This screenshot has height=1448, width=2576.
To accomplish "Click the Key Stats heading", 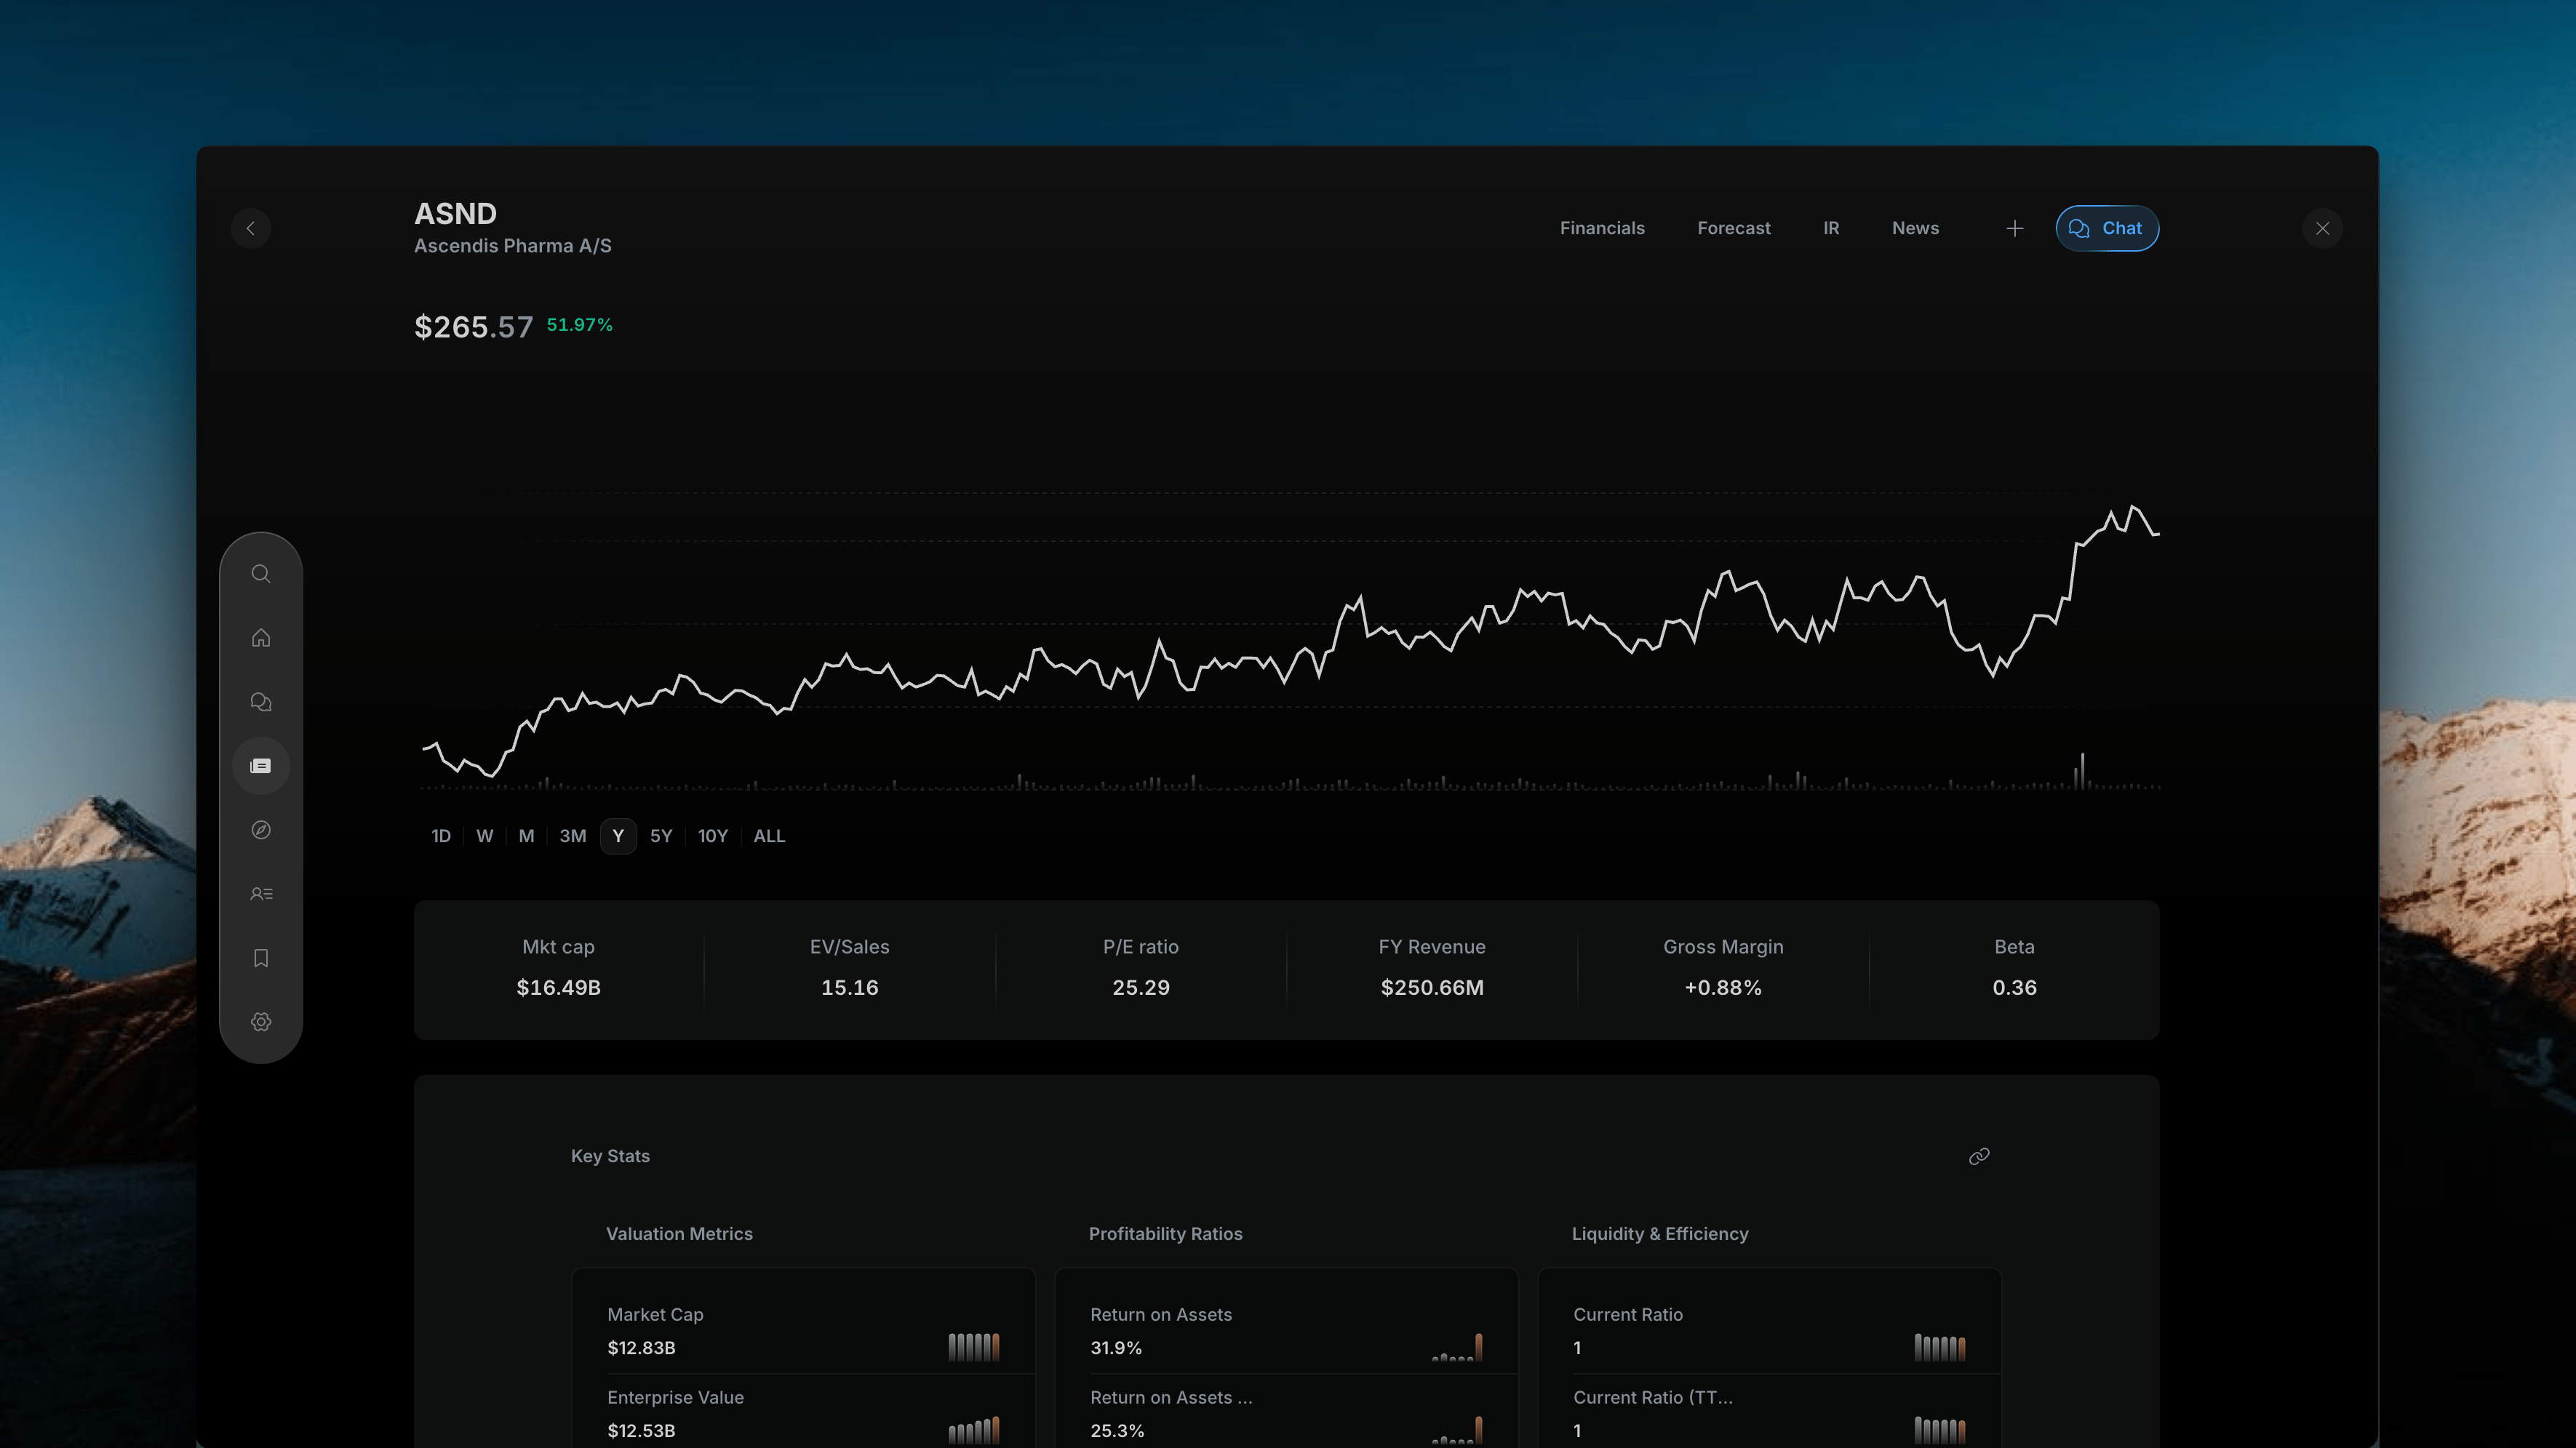I will pos(610,1156).
